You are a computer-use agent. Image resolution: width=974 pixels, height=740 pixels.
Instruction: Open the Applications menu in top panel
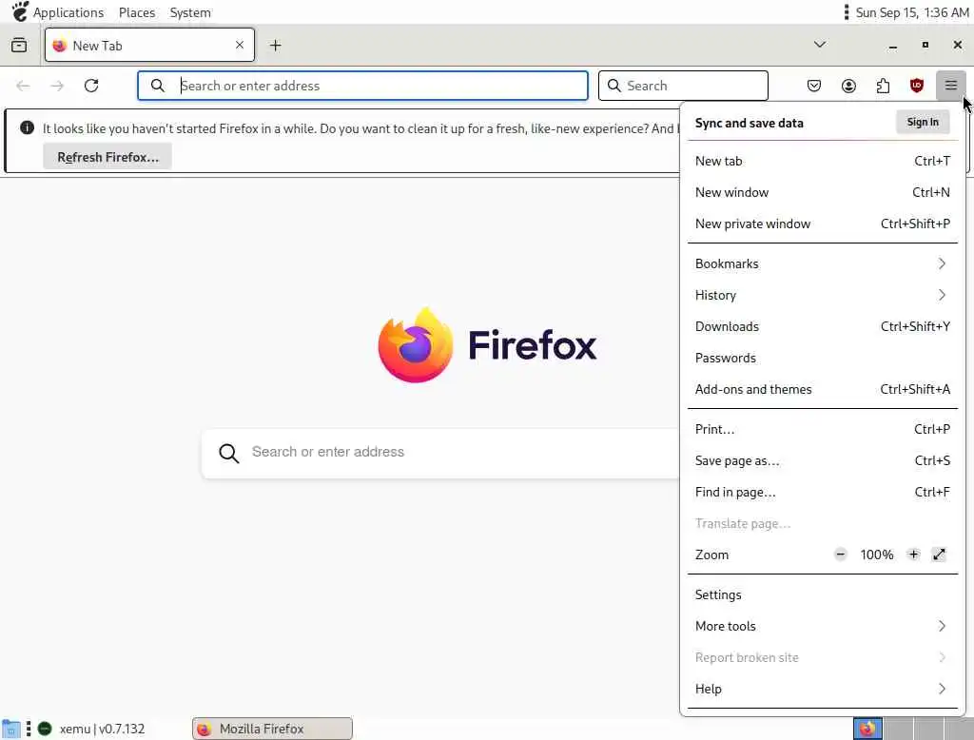click(x=68, y=12)
